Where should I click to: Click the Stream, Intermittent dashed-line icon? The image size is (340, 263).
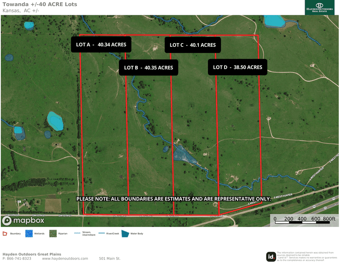[x=76, y=233]
